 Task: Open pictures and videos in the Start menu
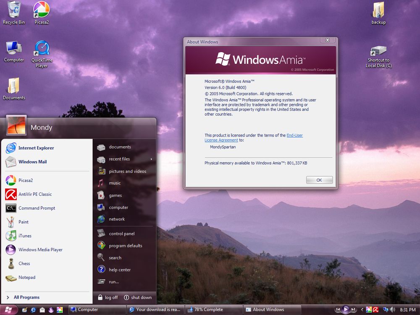pos(125,171)
